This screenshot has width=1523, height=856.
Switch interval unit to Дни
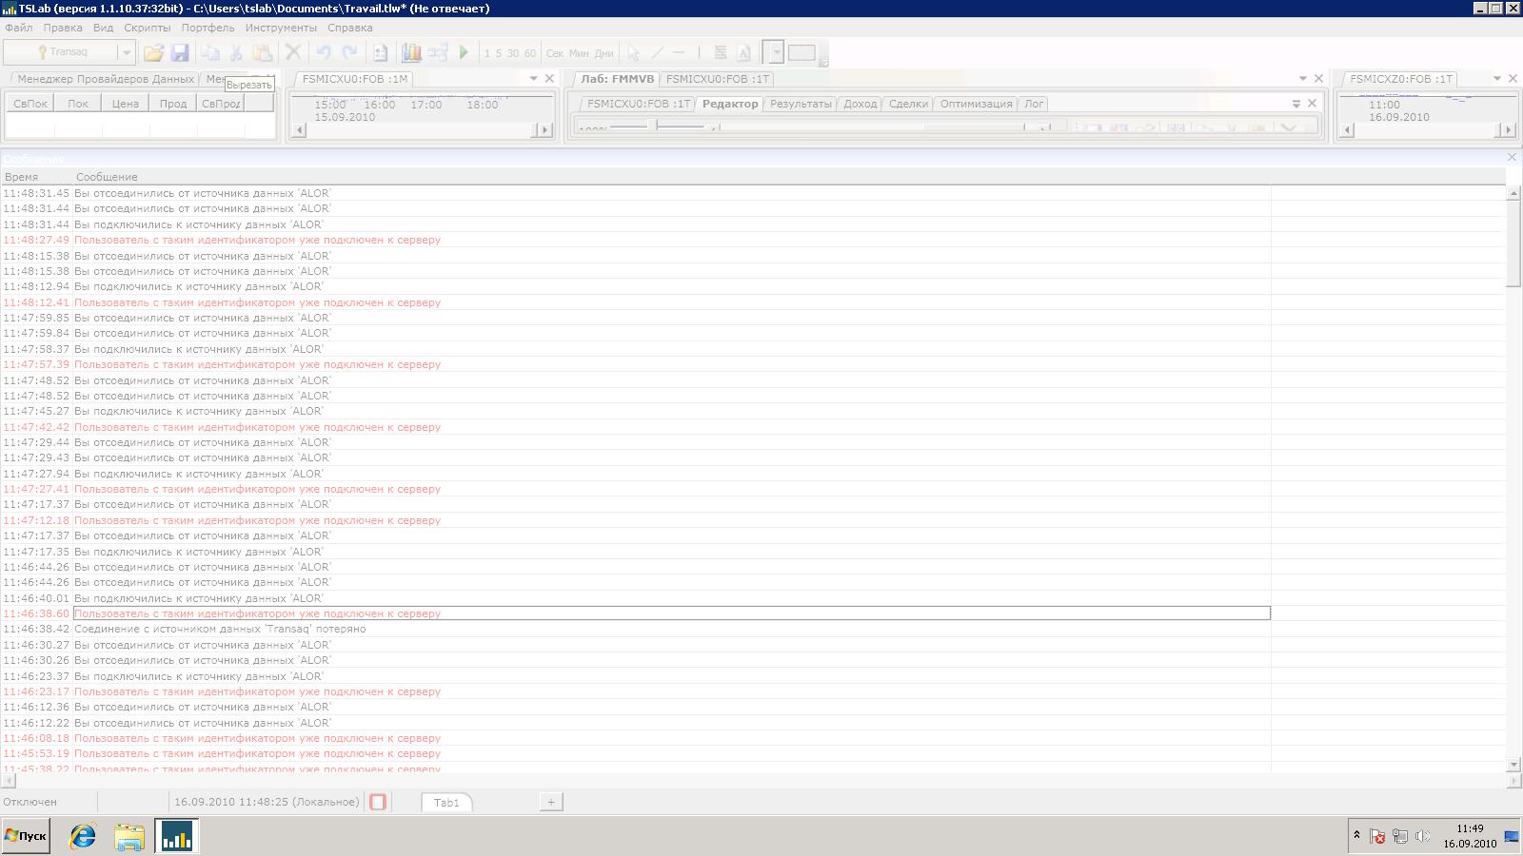coord(603,53)
